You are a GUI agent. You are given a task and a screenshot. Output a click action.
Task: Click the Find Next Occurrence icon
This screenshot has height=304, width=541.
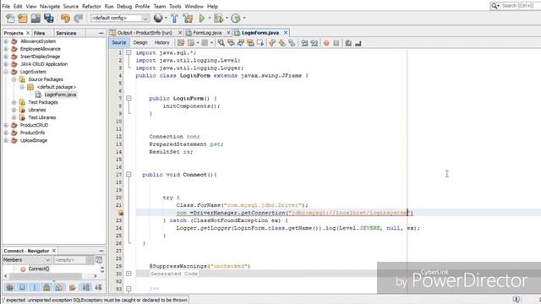click(240, 43)
